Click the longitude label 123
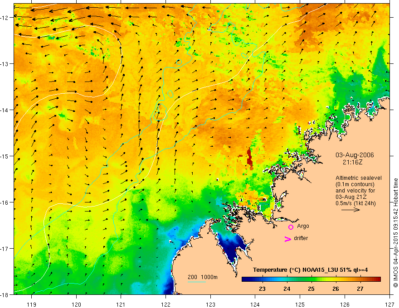399x308 pixels. [210, 305]
